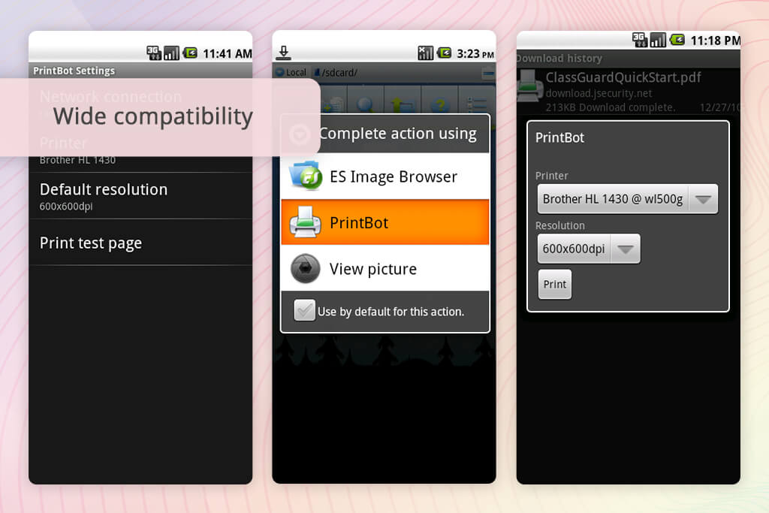
Task: Tick 'Use by default for this action' checkbox
Action: coord(304,310)
